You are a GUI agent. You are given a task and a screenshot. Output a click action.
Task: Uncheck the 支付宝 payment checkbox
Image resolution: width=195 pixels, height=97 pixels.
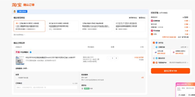point(154,43)
